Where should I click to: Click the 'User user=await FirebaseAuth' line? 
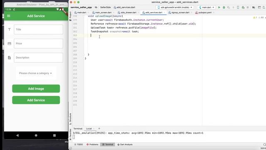tap(127, 20)
